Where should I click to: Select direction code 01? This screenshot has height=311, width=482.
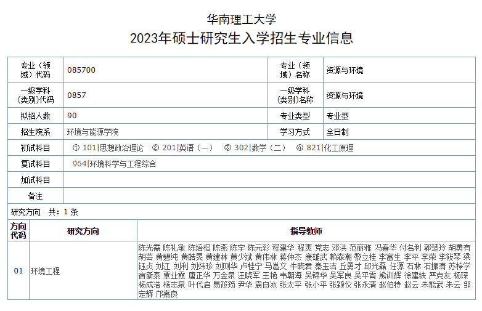[x=18, y=271]
